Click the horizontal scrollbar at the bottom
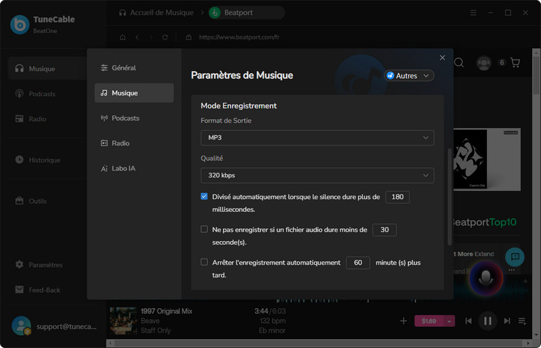 pos(319,343)
